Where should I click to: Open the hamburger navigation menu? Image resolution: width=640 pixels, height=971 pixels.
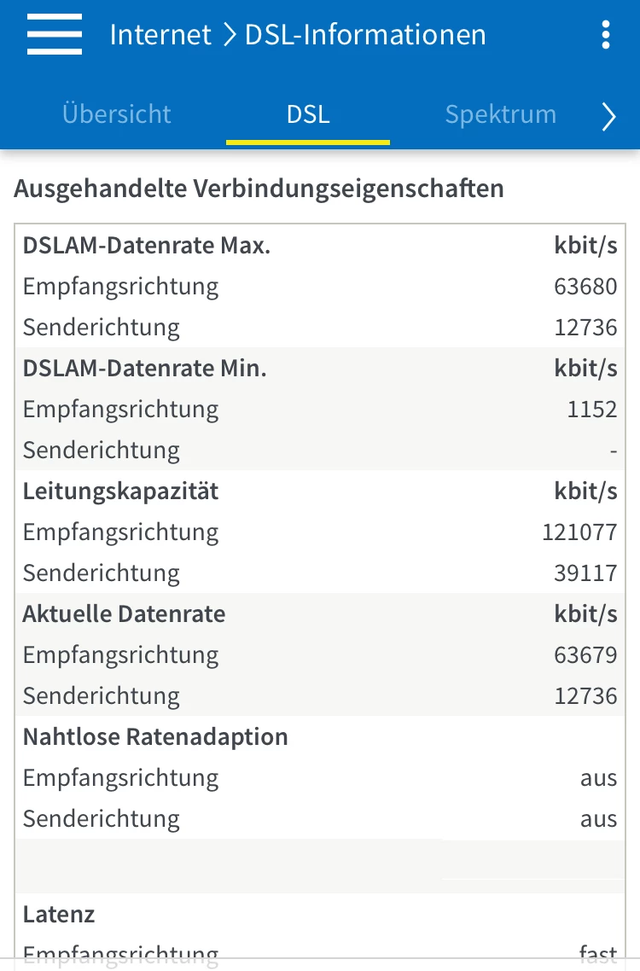(x=55, y=35)
